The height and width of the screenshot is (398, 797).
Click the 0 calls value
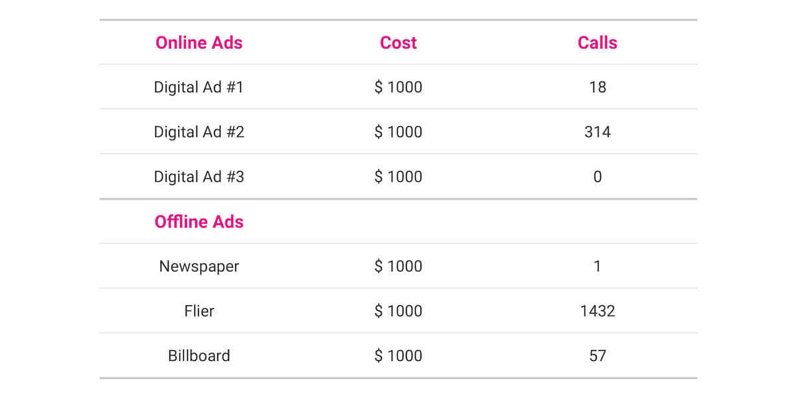pos(597,177)
